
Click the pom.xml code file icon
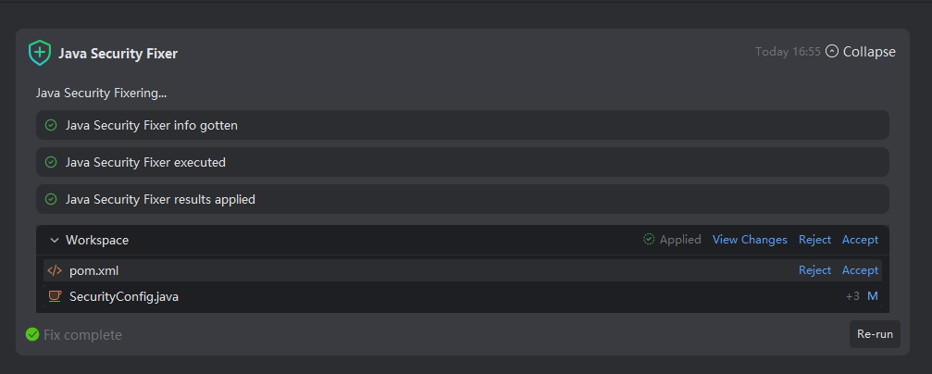tap(55, 270)
